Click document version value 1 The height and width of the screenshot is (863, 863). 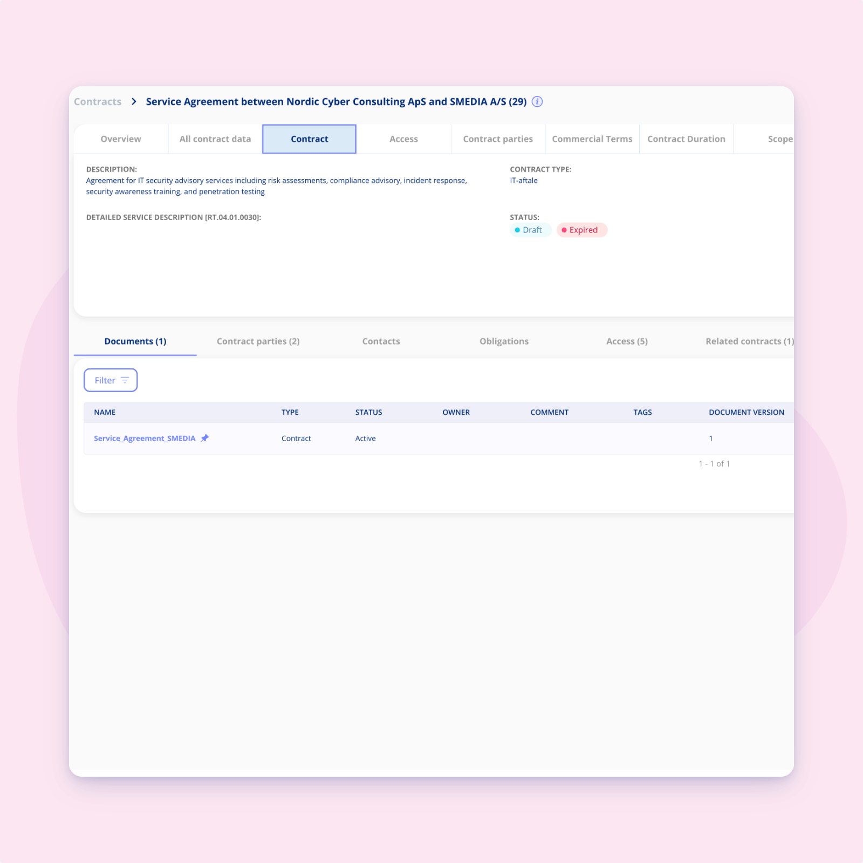click(x=711, y=439)
